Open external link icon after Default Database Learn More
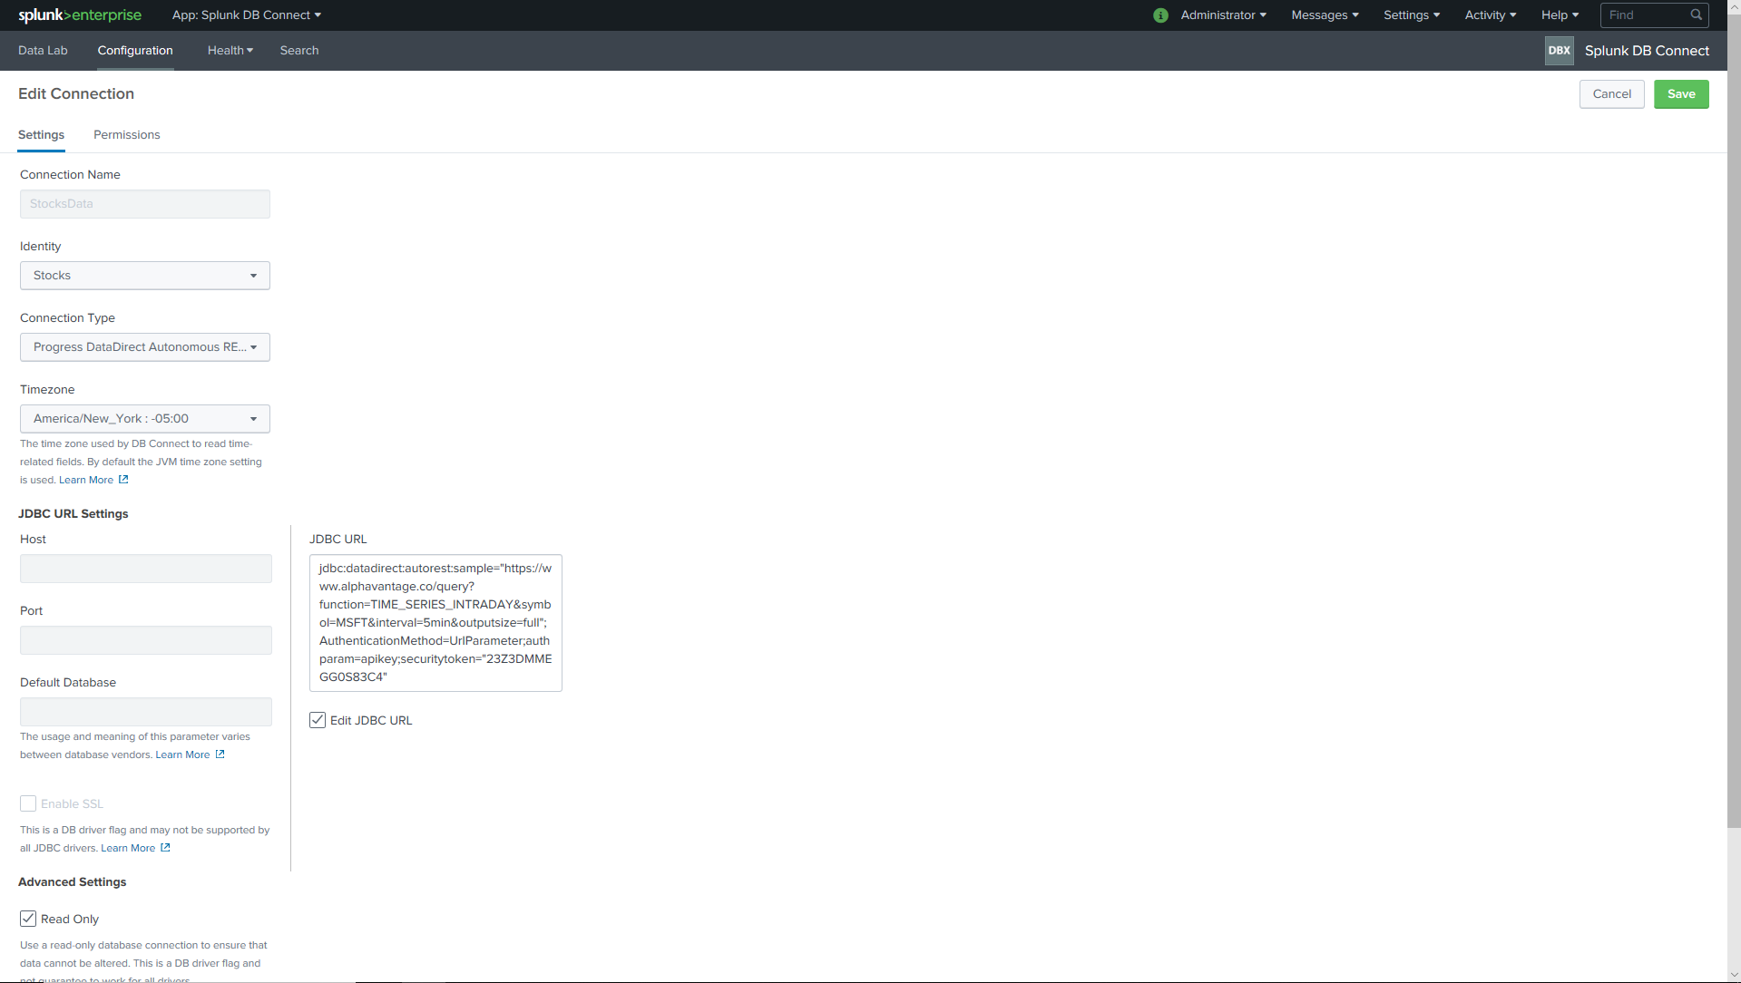The height and width of the screenshot is (983, 1741). coord(220,754)
